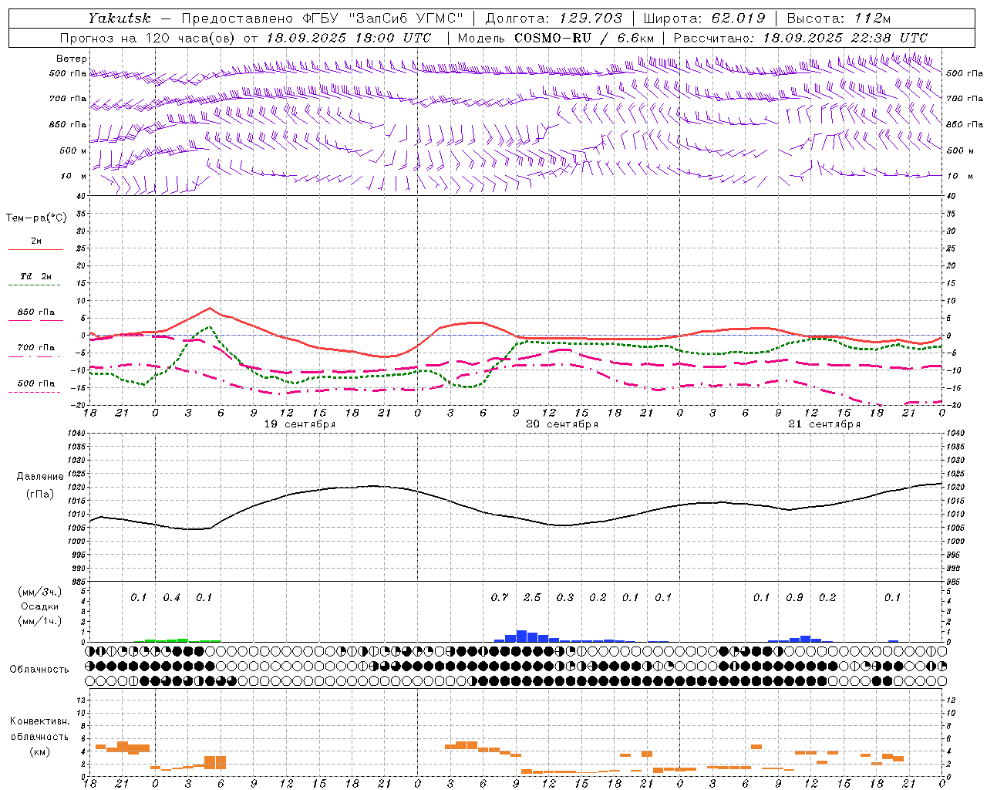987x790 pixels.
Task: Click the "20 сентября" date label
Action: coord(562,424)
